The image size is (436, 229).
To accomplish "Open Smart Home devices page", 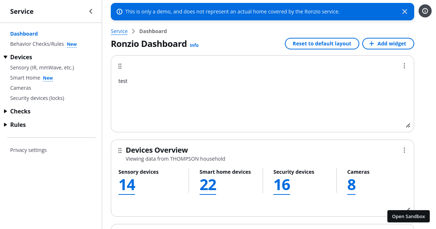I will point(25,78).
